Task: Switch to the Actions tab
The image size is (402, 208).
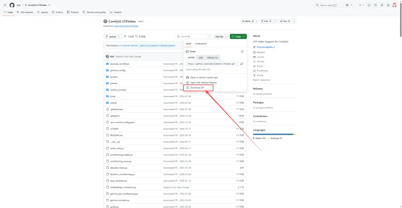Action: pos(57,12)
